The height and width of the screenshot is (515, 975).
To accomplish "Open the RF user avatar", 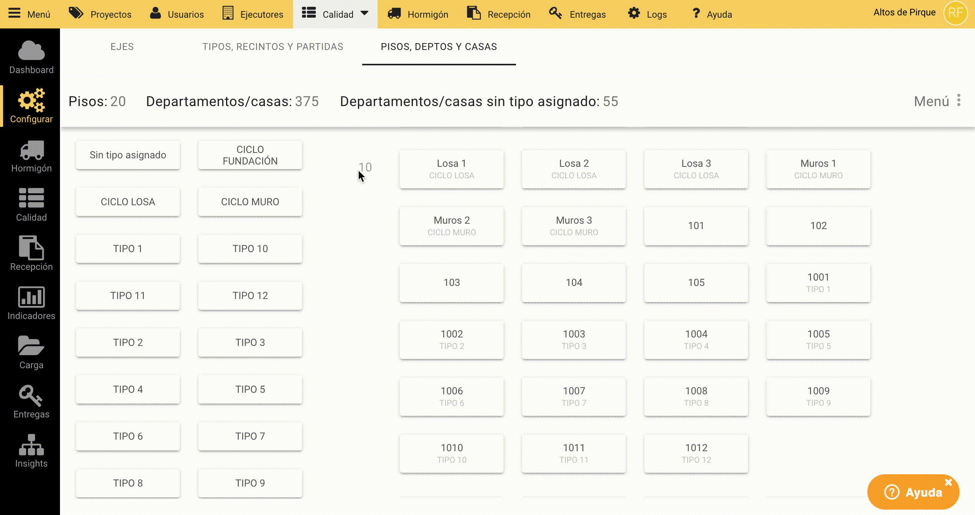I will pos(955,13).
